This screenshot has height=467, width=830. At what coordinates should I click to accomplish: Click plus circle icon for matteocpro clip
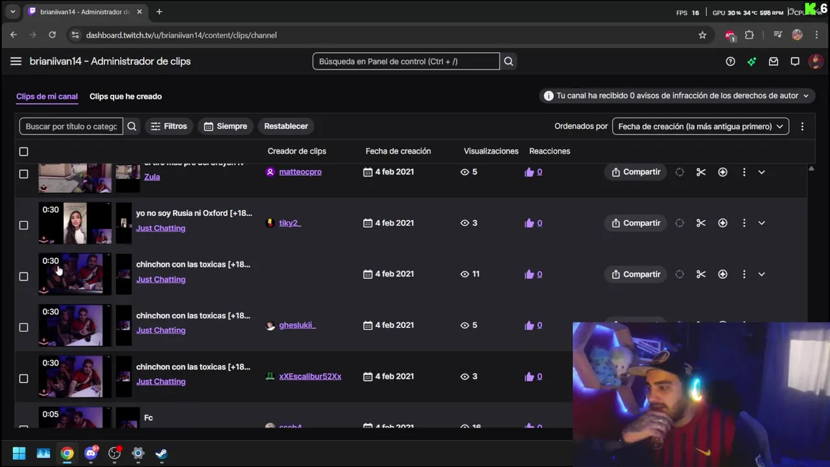pos(722,172)
